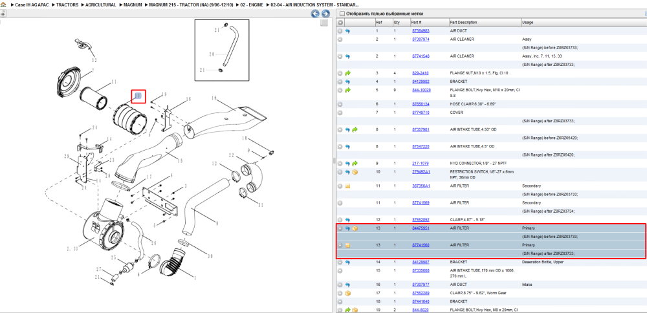This screenshot has height=313, width=647.
Task: Click the gray circle for part 87307974
Action: coord(340,39)
